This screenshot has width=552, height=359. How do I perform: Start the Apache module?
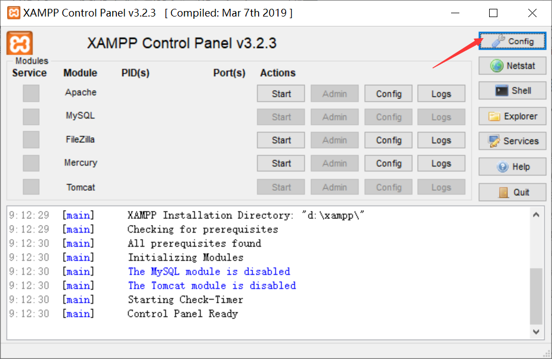point(281,94)
